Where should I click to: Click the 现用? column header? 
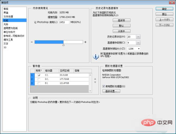coord(39,71)
